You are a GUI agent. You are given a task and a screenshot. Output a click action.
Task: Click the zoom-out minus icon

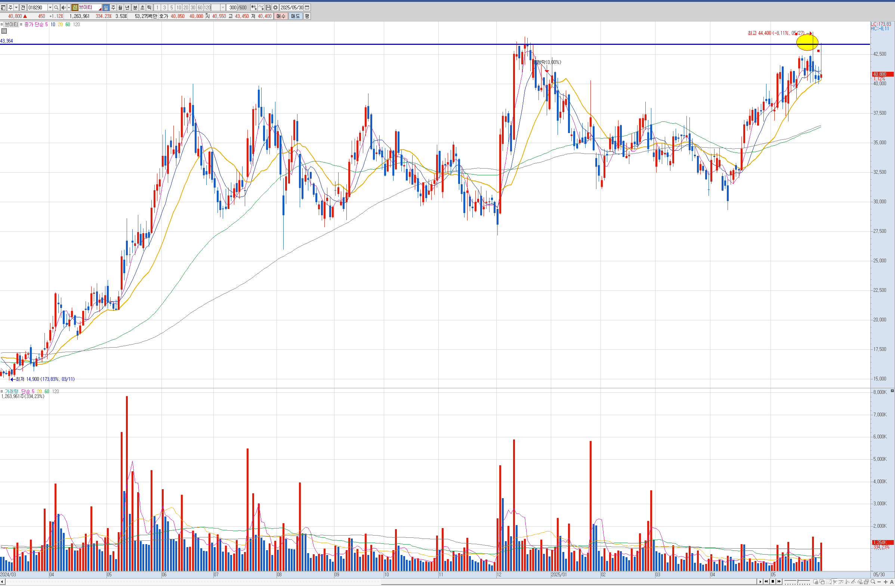click(879, 582)
